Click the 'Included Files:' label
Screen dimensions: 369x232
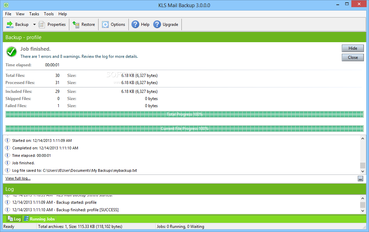[19, 92]
